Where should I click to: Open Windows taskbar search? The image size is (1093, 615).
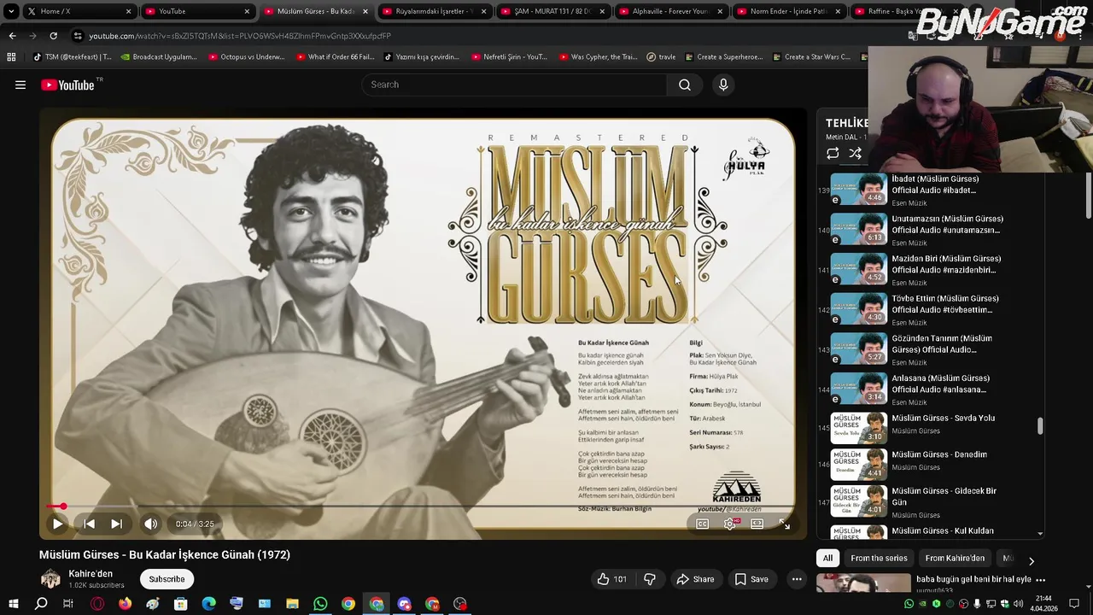click(x=41, y=604)
